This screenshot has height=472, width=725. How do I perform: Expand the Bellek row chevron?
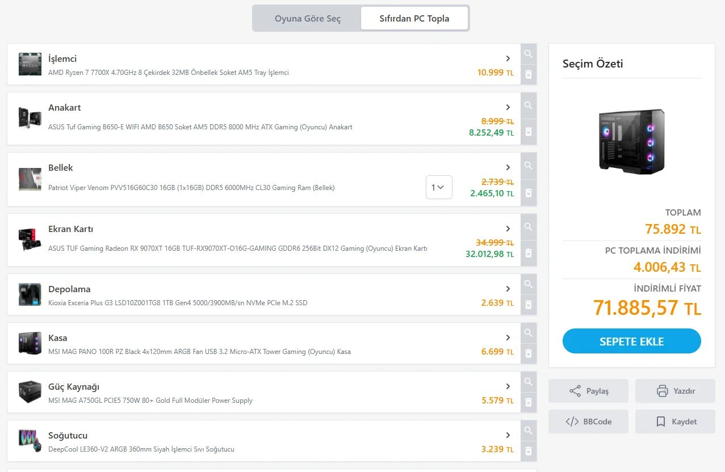[x=508, y=167]
